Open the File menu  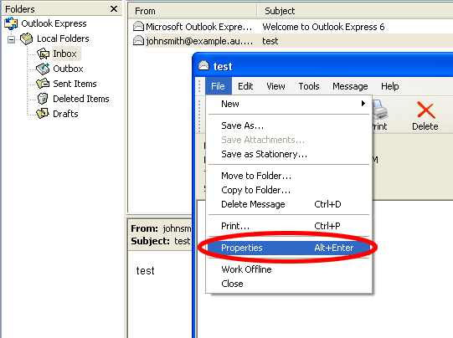click(218, 86)
